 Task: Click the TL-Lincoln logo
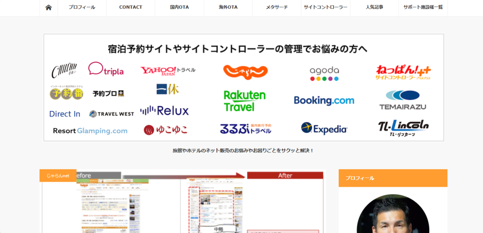[403, 127]
